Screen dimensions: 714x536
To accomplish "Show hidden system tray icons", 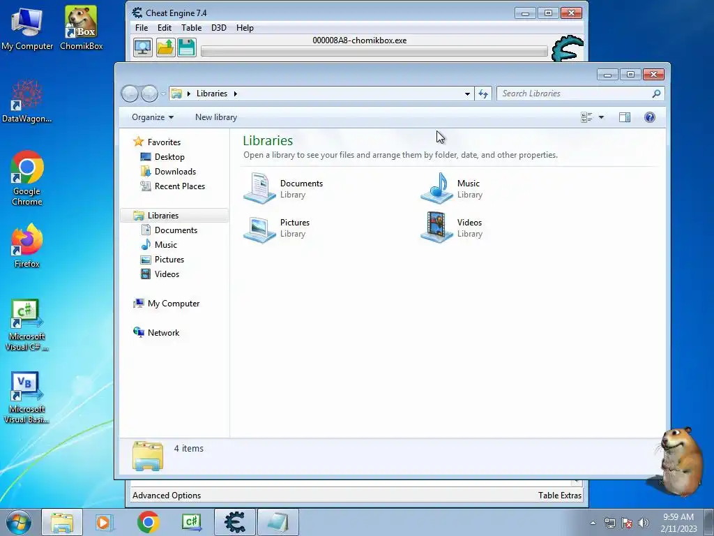I will pyautogui.click(x=593, y=523).
